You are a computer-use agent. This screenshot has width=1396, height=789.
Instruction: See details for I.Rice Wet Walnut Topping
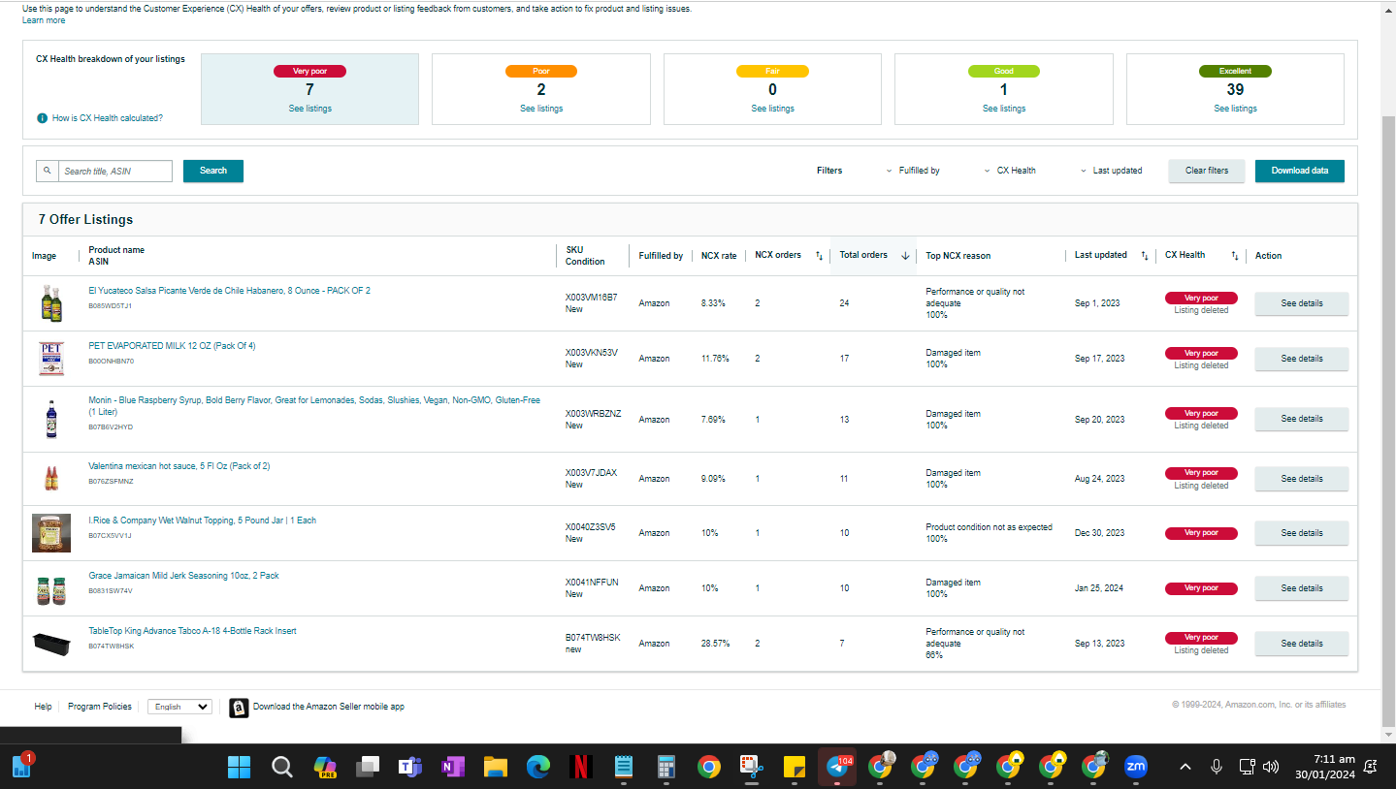[1302, 533]
